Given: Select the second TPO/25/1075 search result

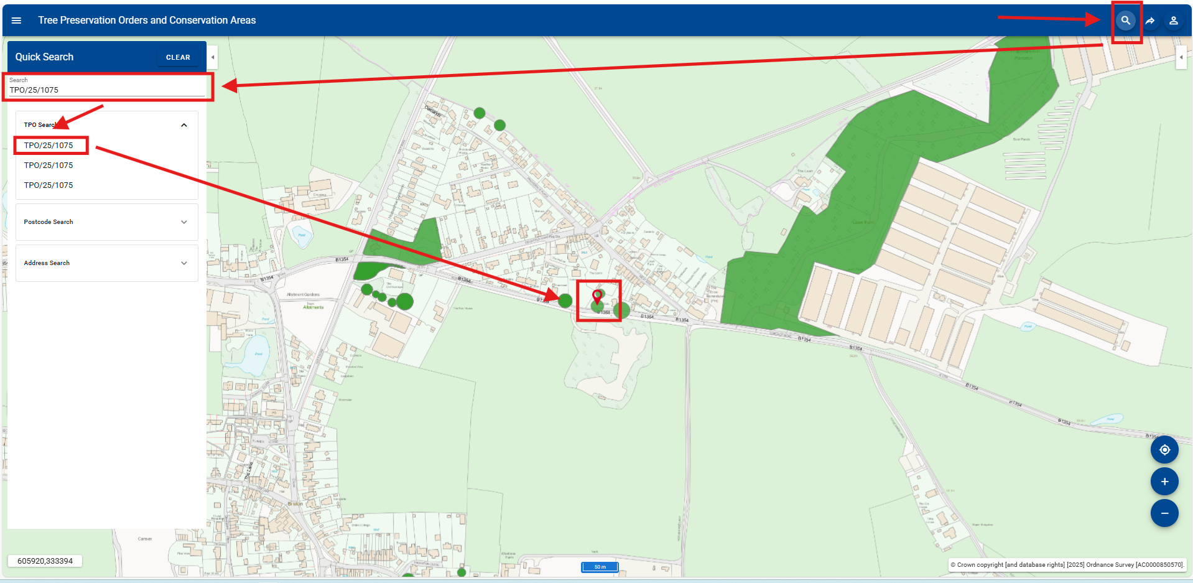Looking at the screenshot, I should (49, 165).
